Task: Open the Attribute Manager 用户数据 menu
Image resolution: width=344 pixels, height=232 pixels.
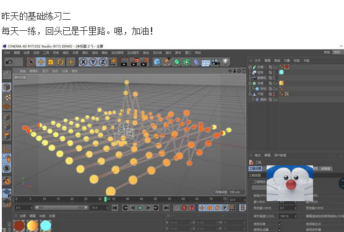Action: [x=280, y=155]
